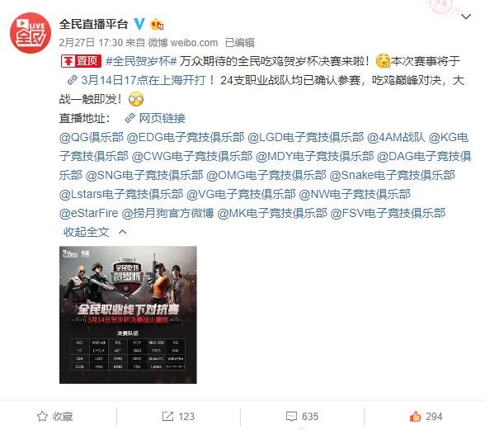Click the 2月27日 17:30 timestamp
The height and width of the screenshot is (430, 485).
[91, 42]
